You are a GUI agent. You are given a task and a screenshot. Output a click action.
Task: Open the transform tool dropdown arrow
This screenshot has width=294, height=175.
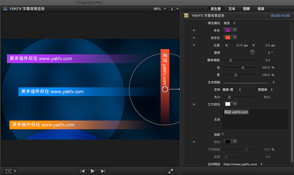(15, 171)
